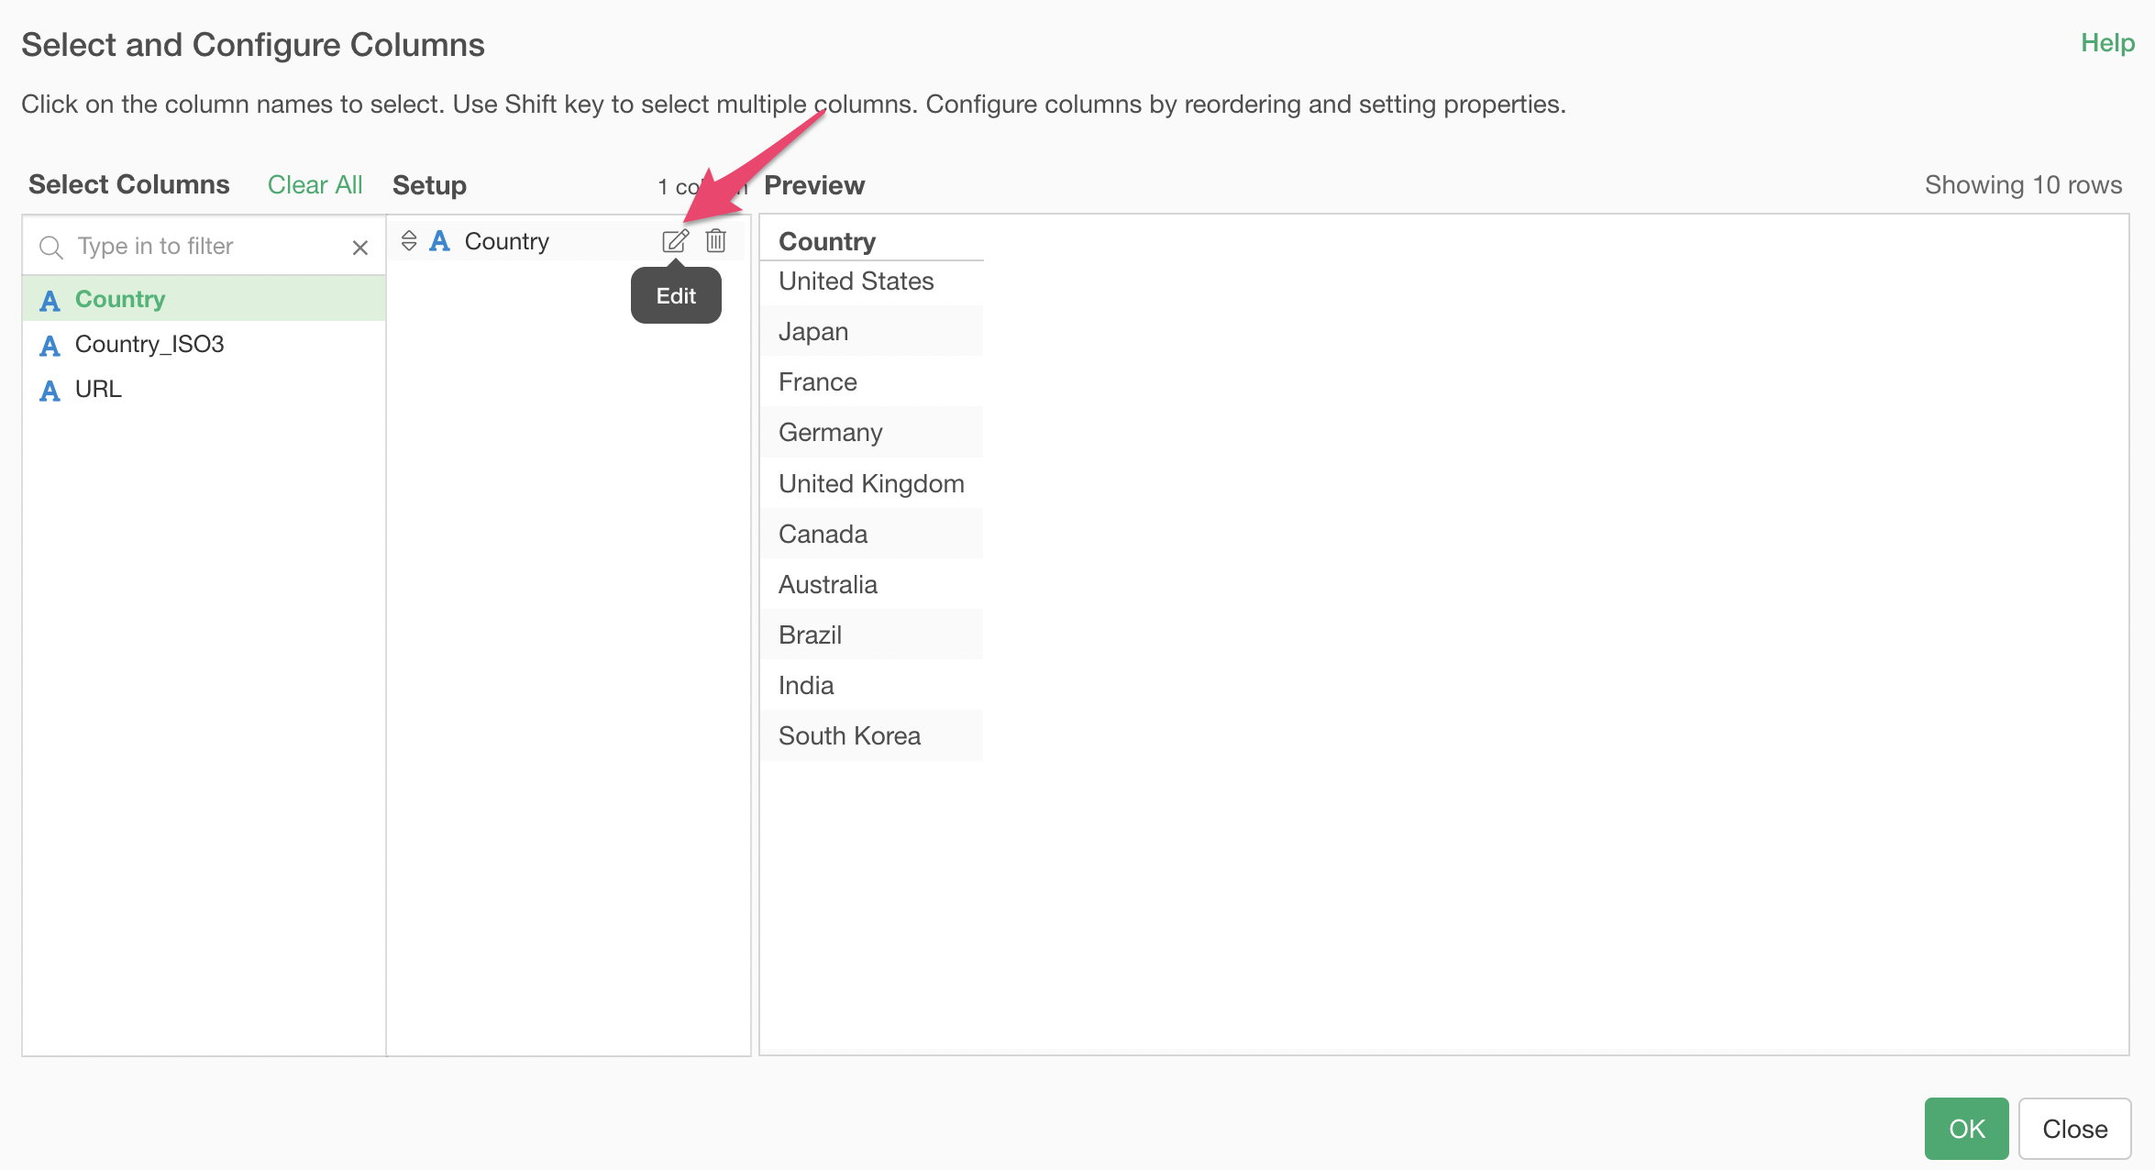The height and width of the screenshot is (1170, 2155).
Task: Clear the filter text with X icon
Action: (360, 248)
